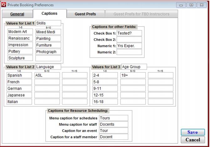
Task: Click the ASL value field
Action: point(47,75)
